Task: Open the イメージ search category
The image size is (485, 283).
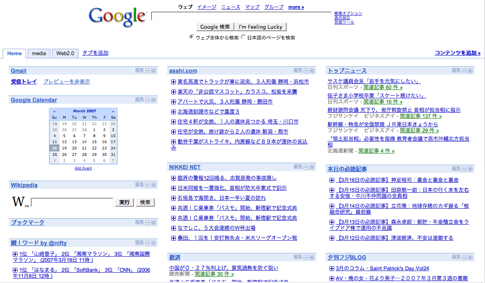Action: (207, 7)
